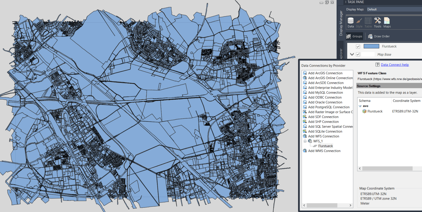
Task: Click the Add SHP Connection icon
Action: (305, 121)
